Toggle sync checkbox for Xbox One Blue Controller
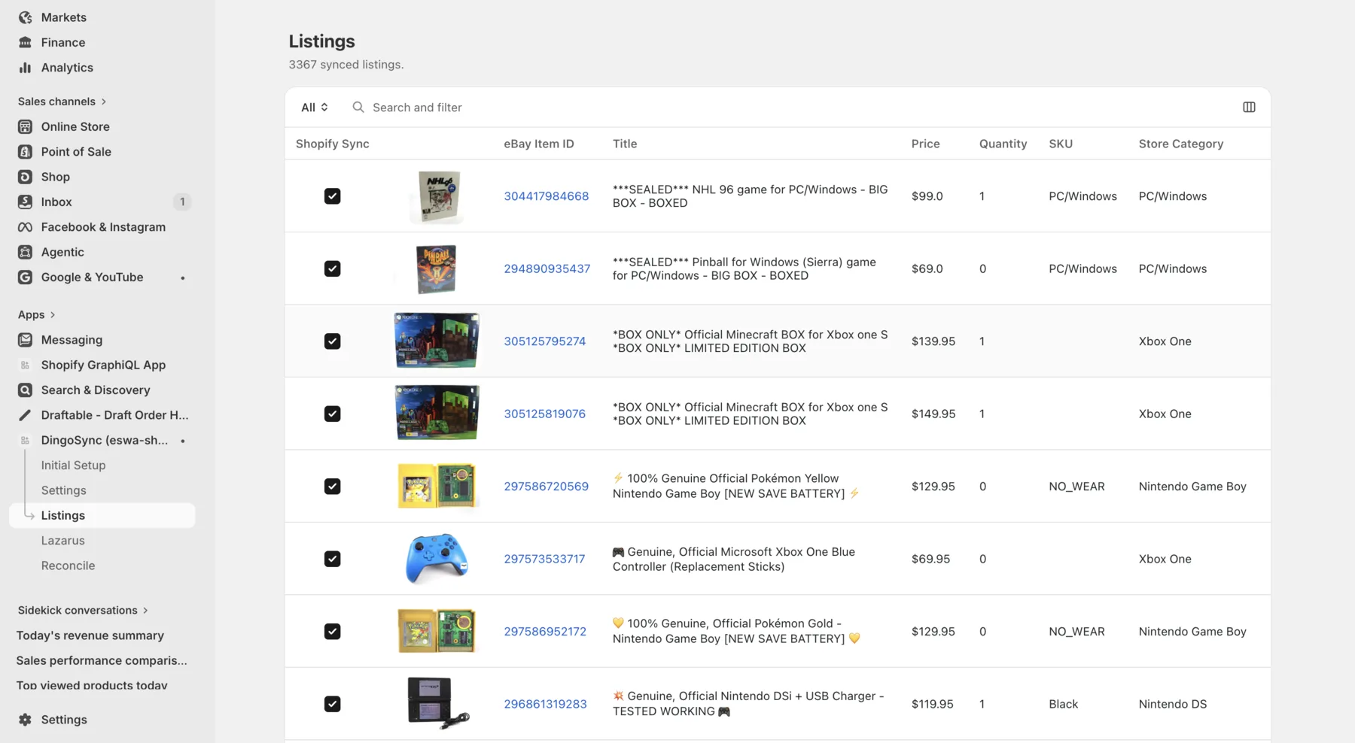1355x743 pixels. (332, 559)
